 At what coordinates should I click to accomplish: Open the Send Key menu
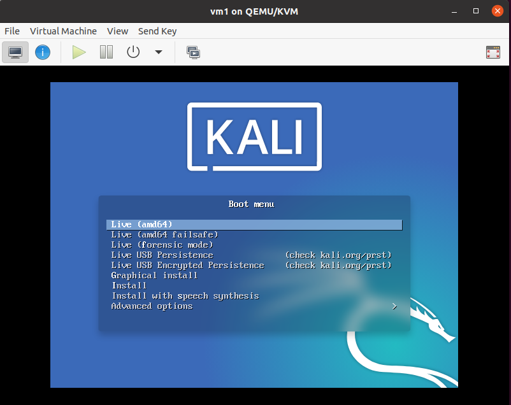157,31
